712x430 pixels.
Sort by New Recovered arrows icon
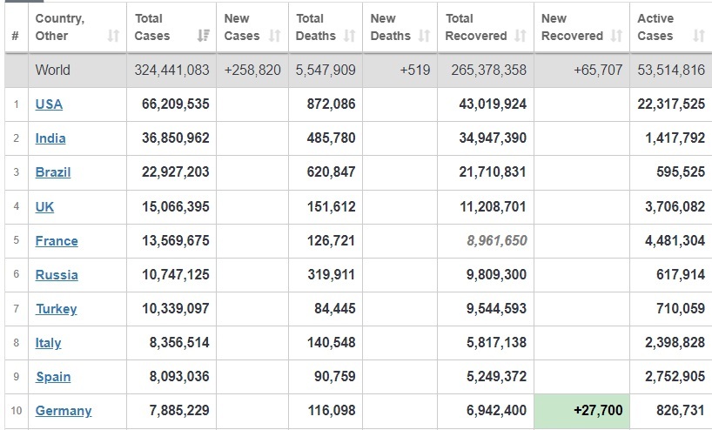(616, 36)
